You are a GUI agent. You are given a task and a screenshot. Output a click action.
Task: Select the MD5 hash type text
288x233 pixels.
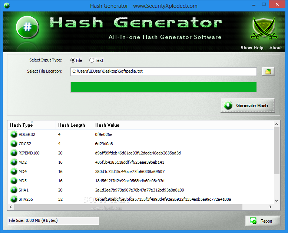pyautogui.click(x=23, y=181)
